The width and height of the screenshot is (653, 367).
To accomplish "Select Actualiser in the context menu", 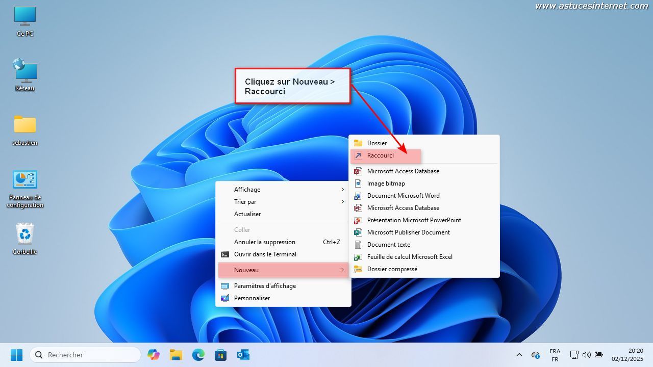I will point(247,214).
